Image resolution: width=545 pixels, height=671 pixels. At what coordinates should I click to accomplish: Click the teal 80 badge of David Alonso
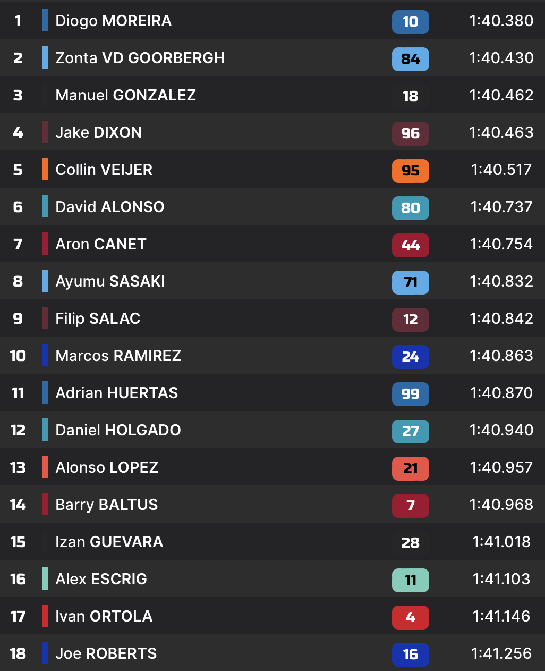[x=410, y=208]
